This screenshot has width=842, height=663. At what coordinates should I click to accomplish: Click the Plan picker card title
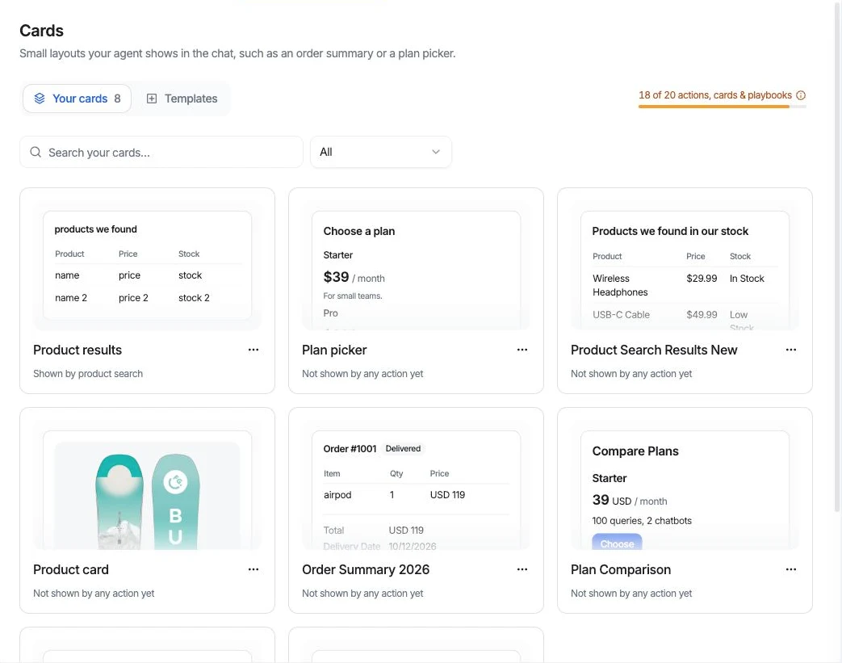334,350
